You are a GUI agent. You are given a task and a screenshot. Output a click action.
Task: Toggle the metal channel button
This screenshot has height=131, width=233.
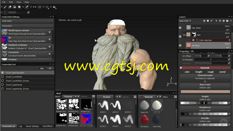pos(223,72)
